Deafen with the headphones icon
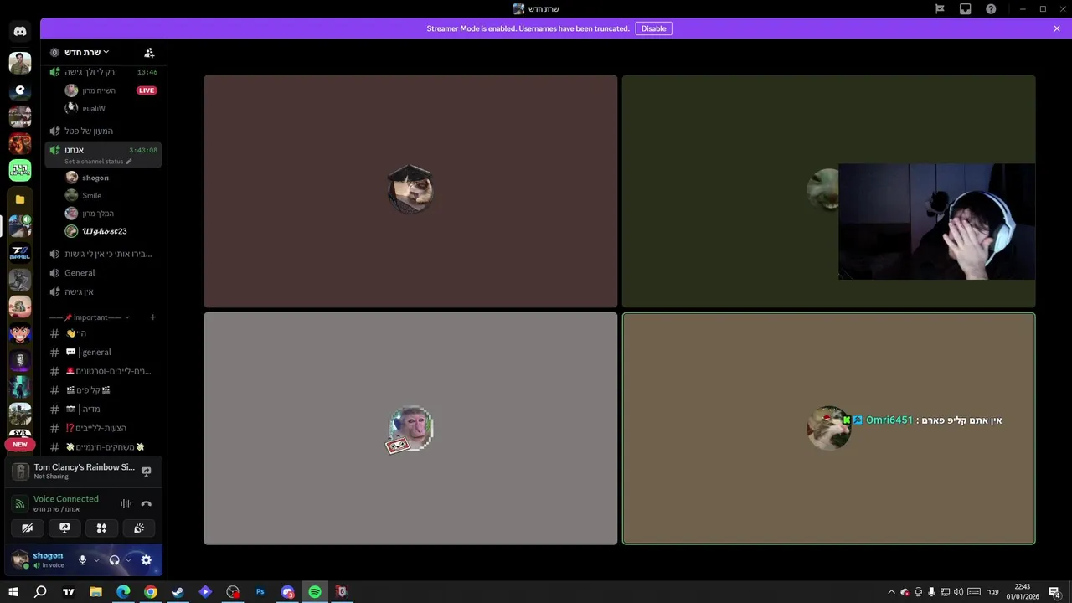This screenshot has width=1072, height=603. [x=115, y=560]
